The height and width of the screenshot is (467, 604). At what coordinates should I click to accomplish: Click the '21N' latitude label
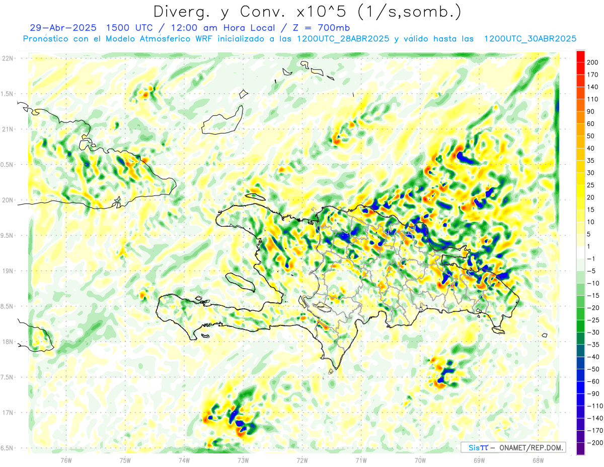pos(8,129)
